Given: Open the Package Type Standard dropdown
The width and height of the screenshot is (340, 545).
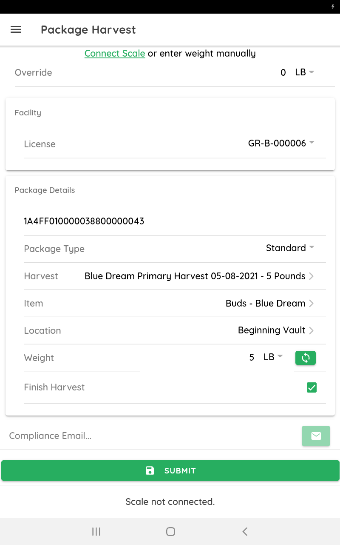Looking at the screenshot, I should point(290,248).
